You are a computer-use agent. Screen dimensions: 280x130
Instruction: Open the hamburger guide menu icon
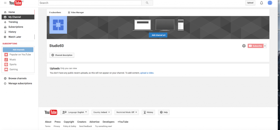pyautogui.click(x=5, y=3)
